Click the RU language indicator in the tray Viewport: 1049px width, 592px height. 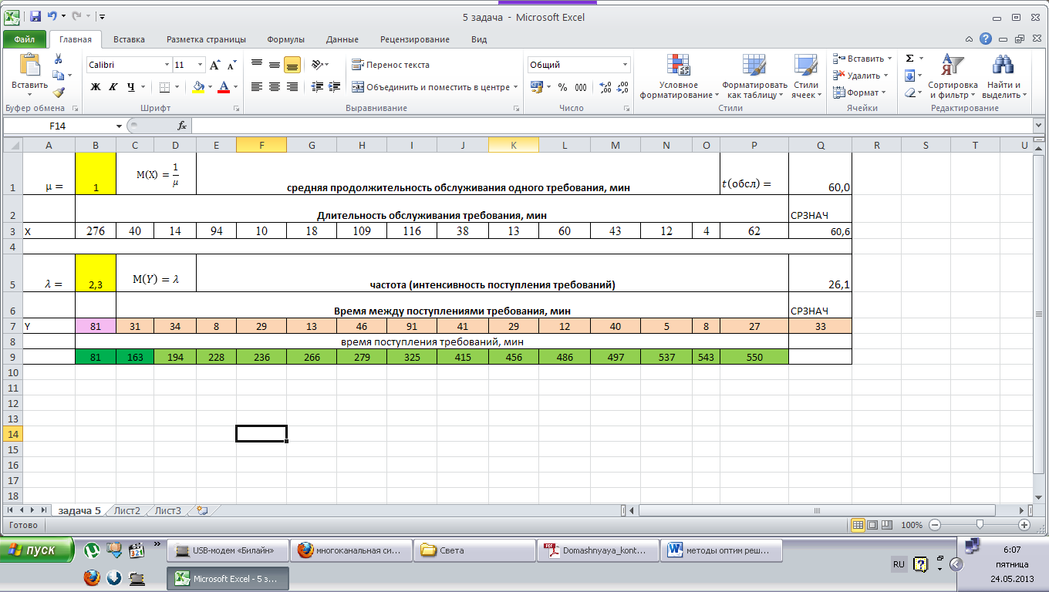point(899,564)
